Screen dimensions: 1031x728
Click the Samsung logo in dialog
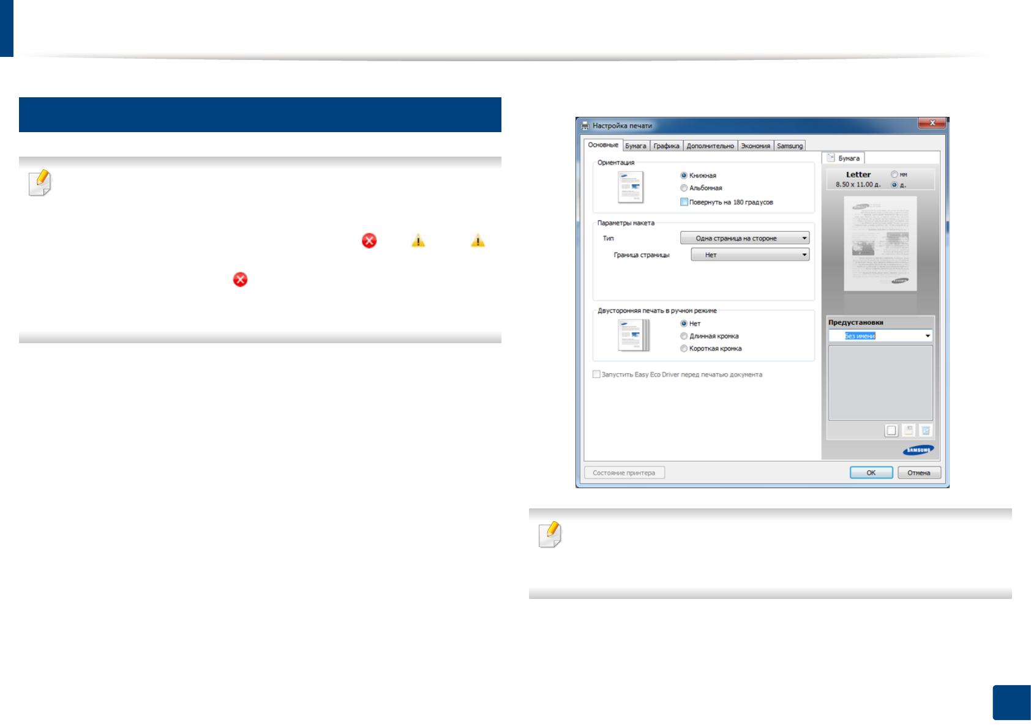918,450
